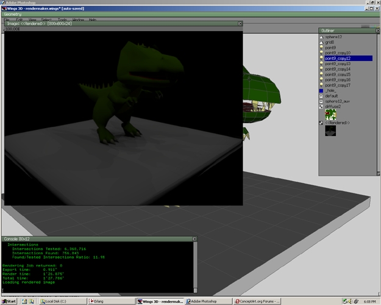Viewport: 381px width, 305px height.
Task: Click the rendered image thumbnail in Outliner
Action: [x=330, y=131]
